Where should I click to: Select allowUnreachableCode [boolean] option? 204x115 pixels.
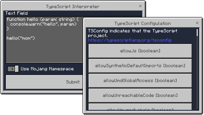140,95
